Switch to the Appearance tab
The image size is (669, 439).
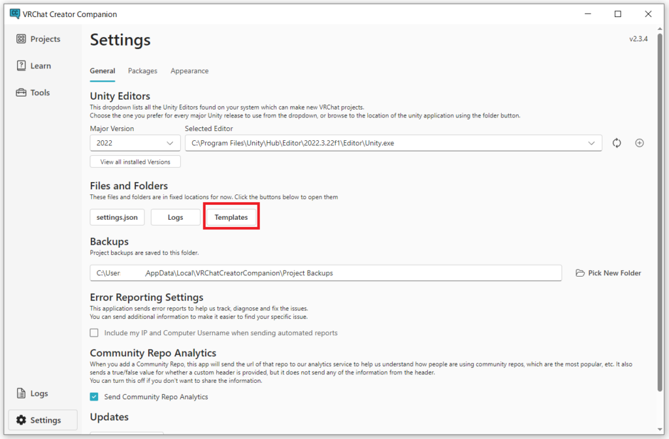coord(189,71)
